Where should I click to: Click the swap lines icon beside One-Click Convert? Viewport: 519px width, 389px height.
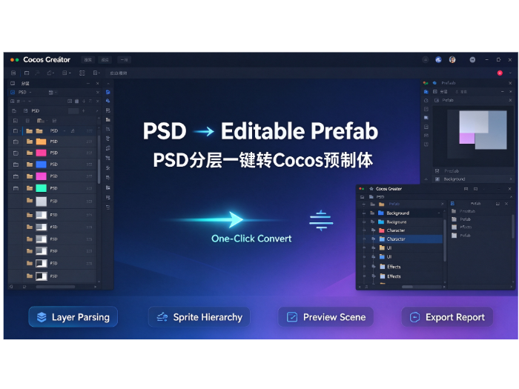click(x=321, y=220)
